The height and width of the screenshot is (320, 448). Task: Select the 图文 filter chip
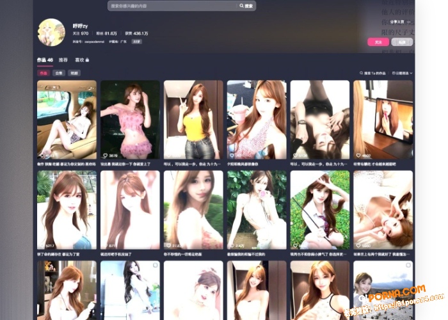pyautogui.click(x=74, y=73)
